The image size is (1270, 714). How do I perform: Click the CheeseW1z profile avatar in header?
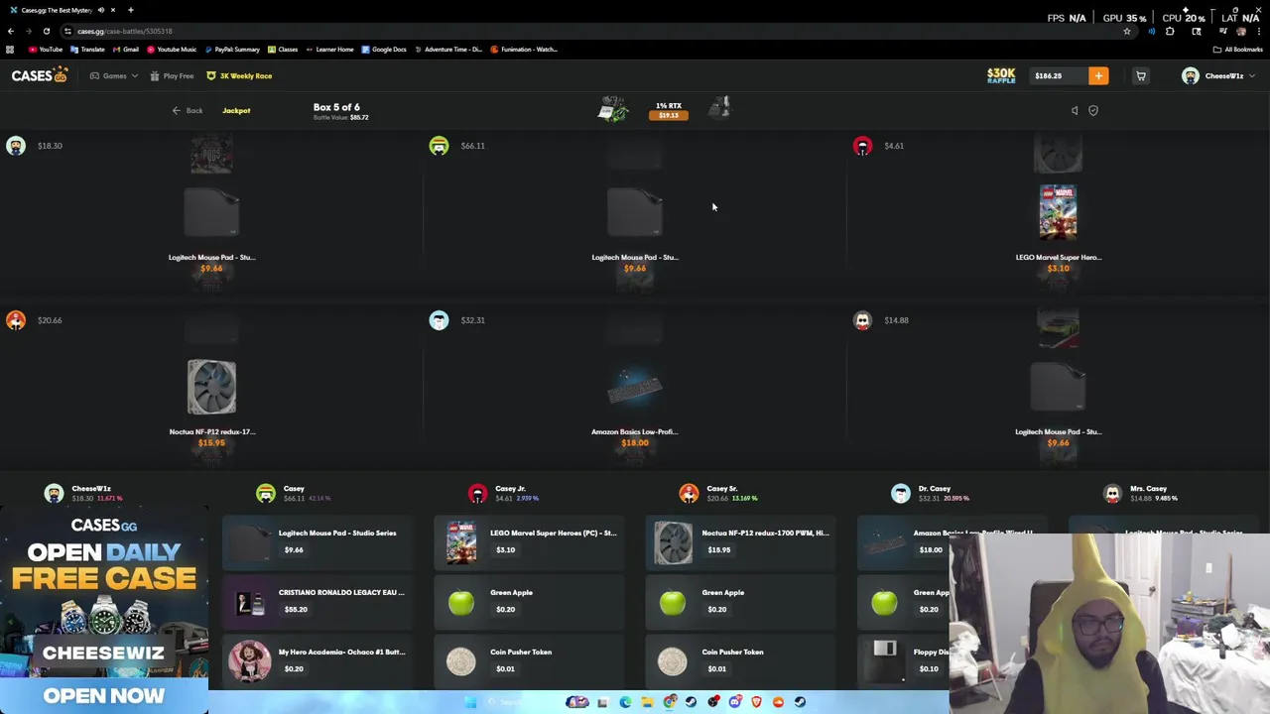1190,75
